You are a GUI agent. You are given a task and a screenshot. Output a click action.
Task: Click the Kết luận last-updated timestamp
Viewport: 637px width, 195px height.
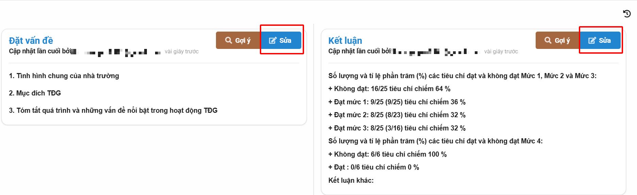click(x=501, y=52)
